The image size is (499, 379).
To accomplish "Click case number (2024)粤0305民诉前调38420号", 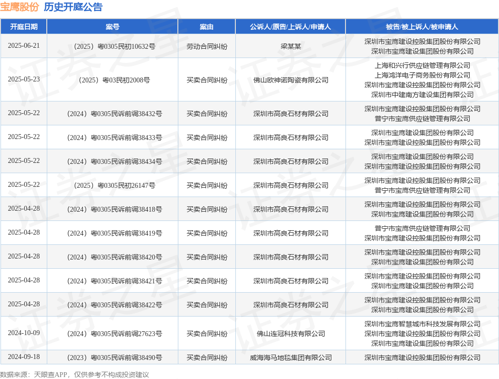I will (115, 257).
